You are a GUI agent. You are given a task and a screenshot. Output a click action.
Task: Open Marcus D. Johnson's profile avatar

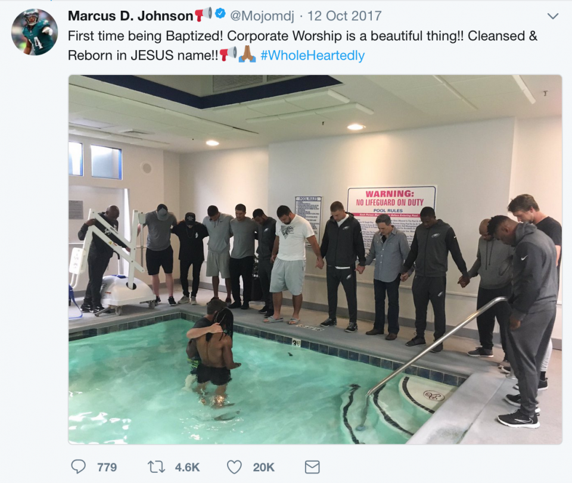click(x=35, y=32)
